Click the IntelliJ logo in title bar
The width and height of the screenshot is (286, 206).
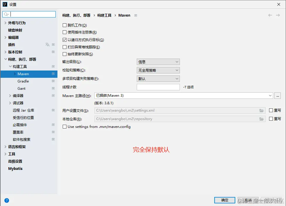point(5,4)
